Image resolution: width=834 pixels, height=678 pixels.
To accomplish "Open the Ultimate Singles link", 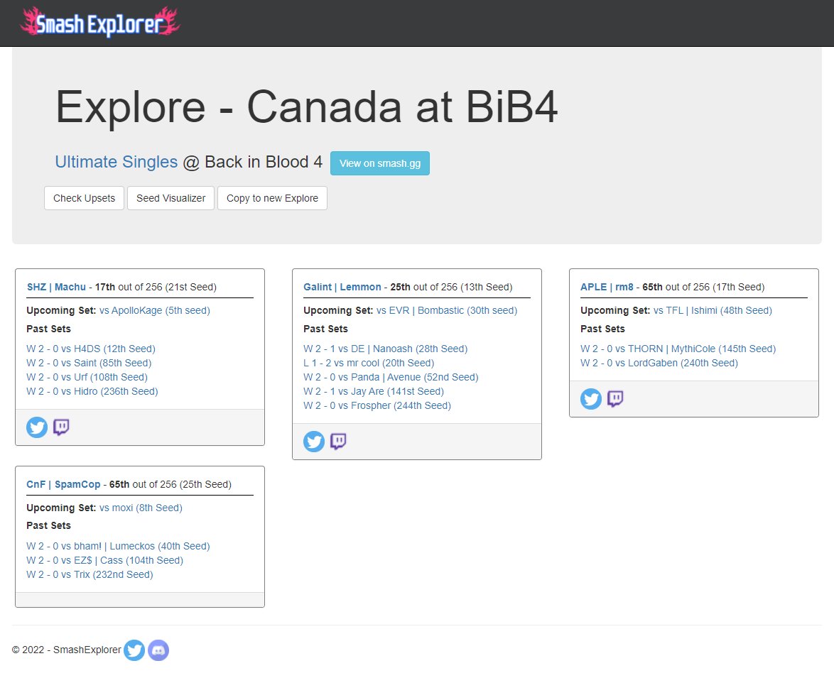I will [x=116, y=161].
